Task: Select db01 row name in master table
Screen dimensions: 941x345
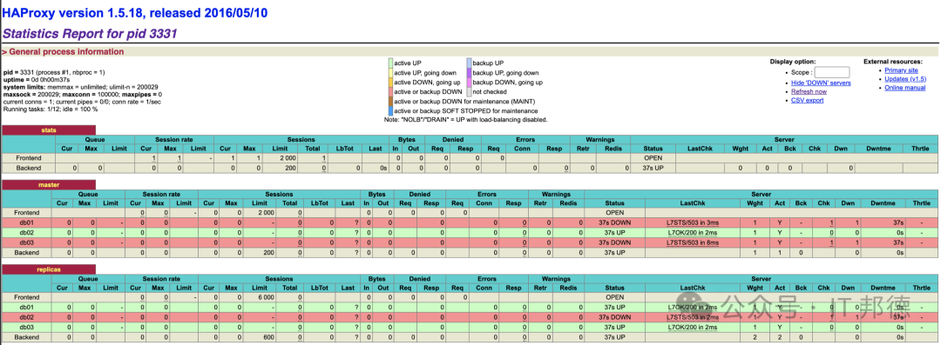Action: 26,222
